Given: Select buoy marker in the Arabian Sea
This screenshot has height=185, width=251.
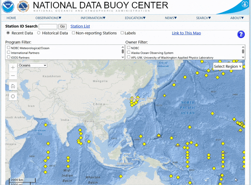Looking at the screenshot, I should (x=45, y=125).
